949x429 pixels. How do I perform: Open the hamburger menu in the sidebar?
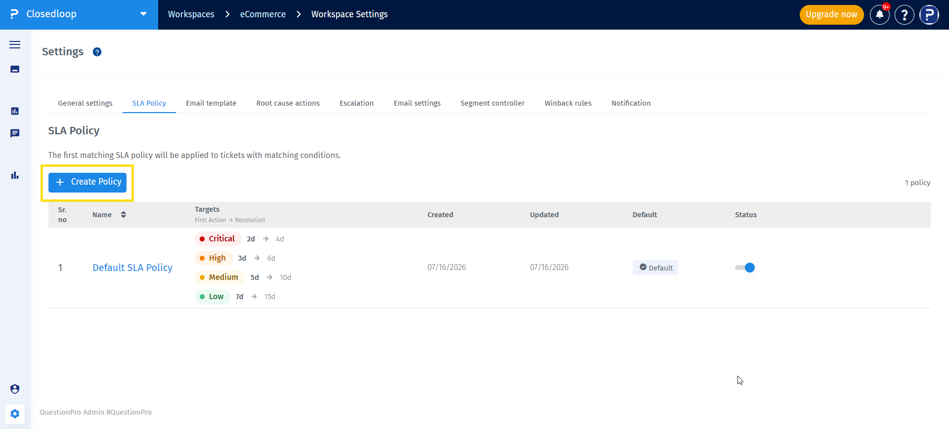[x=15, y=44]
